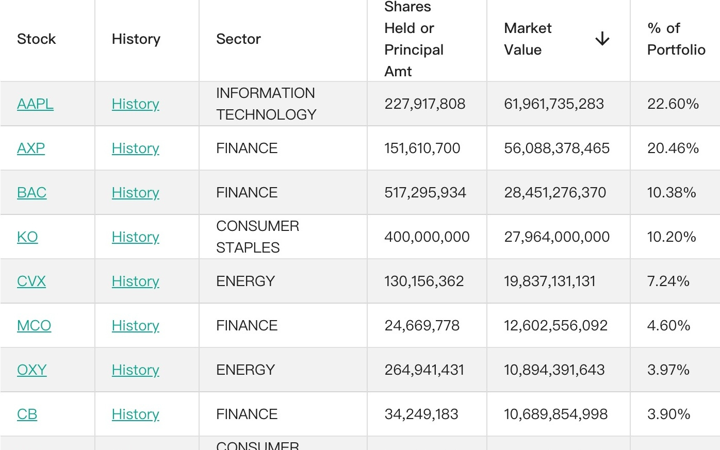720x450 pixels.
Task: View History for AAPL row
Action: pos(135,104)
